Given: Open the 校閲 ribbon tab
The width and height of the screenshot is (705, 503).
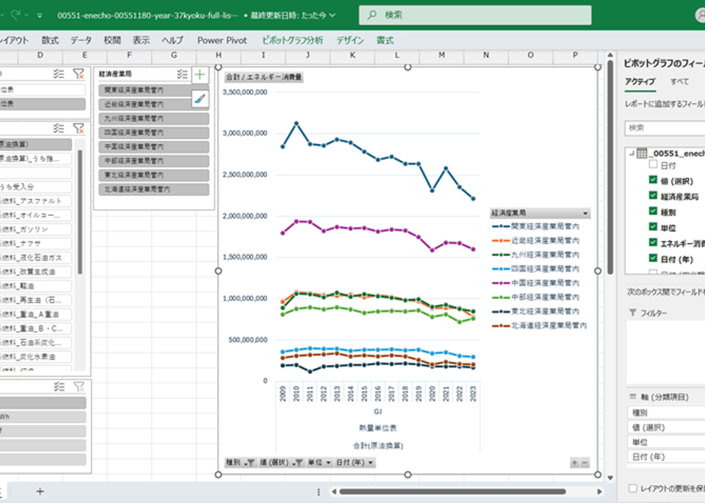Looking at the screenshot, I should point(112,40).
